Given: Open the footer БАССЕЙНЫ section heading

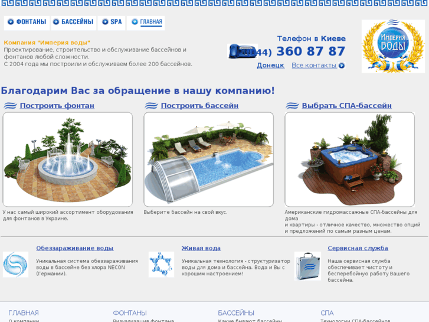Looking at the screenshot, I should (x=236, y=313).
